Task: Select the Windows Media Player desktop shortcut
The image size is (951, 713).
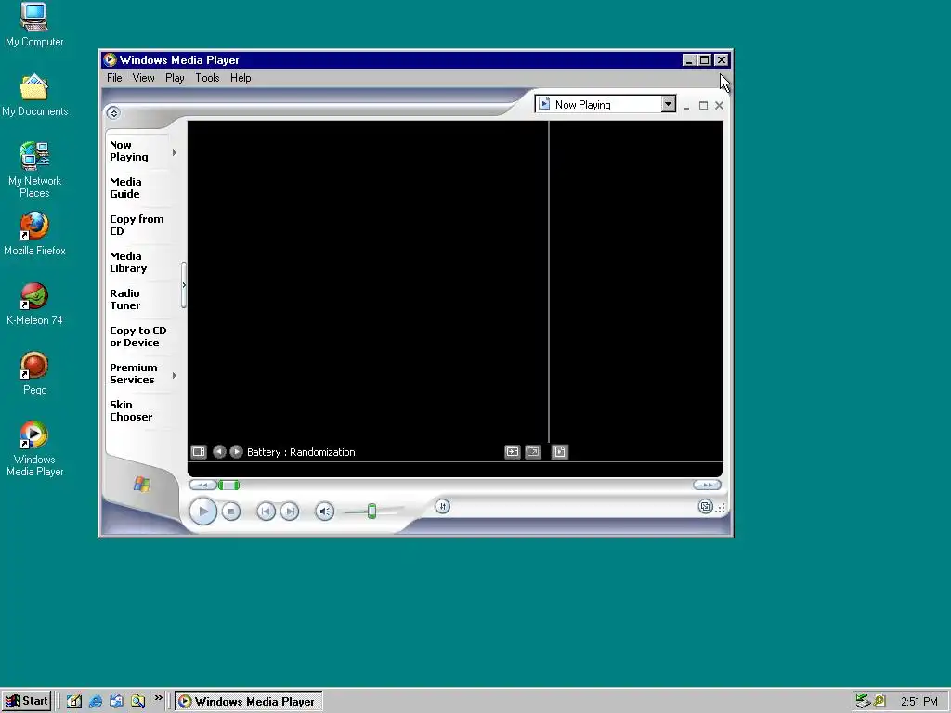Action: (x=34, y=448)
